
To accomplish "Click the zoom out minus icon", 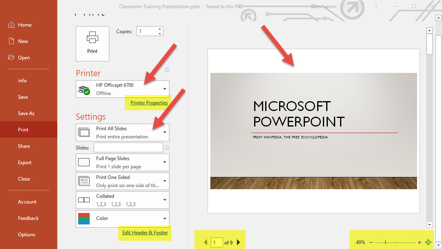I will pyautogui.click(x=371, y=242).
